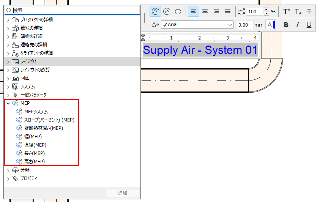Screen dimensions: 317x202
Task: Expand the 図面 group
Action: point(8,79)
